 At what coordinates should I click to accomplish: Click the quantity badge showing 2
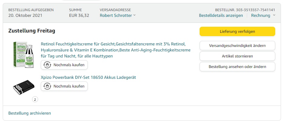tap(35, 99)
